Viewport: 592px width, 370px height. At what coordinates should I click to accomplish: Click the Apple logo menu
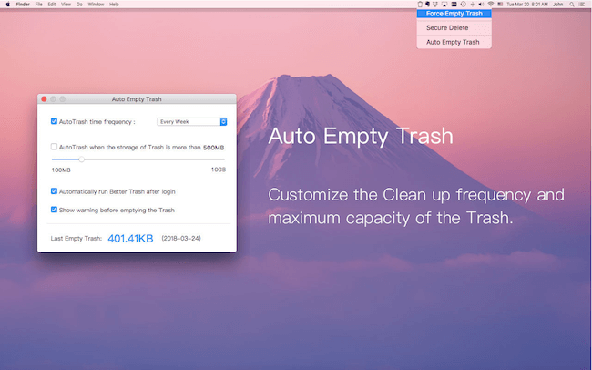(x=8, y=5)
